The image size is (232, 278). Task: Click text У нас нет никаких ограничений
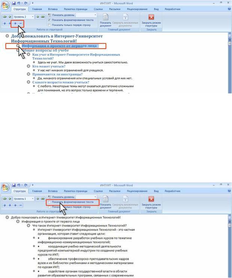tap(70, 70)
